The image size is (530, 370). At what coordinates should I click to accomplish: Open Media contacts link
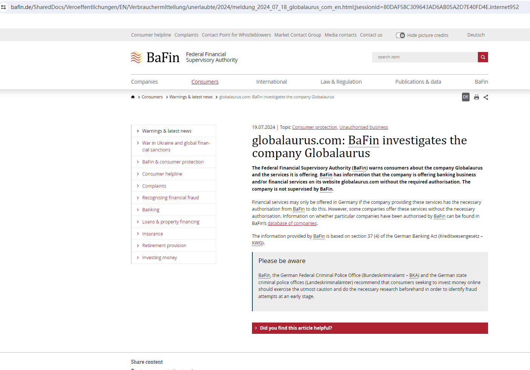click(x=340, y=35)
